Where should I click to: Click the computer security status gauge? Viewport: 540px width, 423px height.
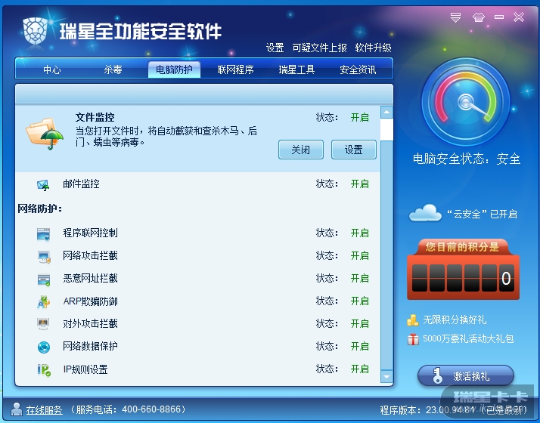tap(466, 102)
